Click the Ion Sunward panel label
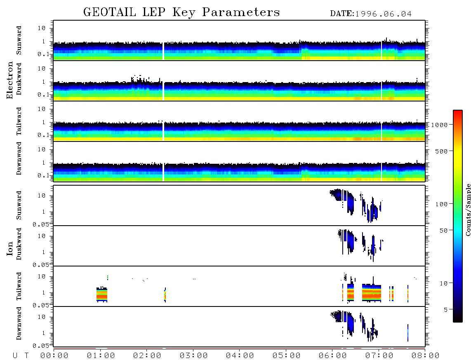The height and width of the screenshot is (363, 471). (19, 205)
